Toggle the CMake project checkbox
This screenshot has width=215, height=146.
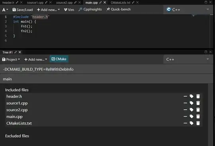pyautogui.click(x=59, y=59)
